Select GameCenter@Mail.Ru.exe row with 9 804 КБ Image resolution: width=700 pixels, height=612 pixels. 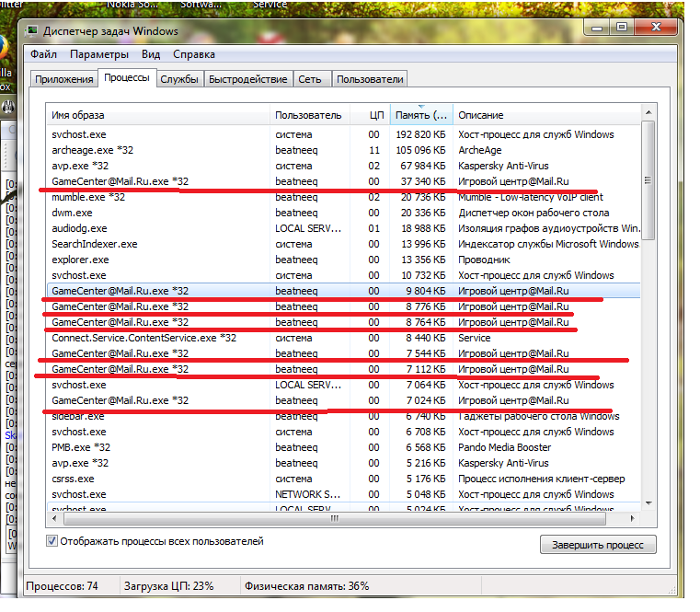tap(344, 291)
